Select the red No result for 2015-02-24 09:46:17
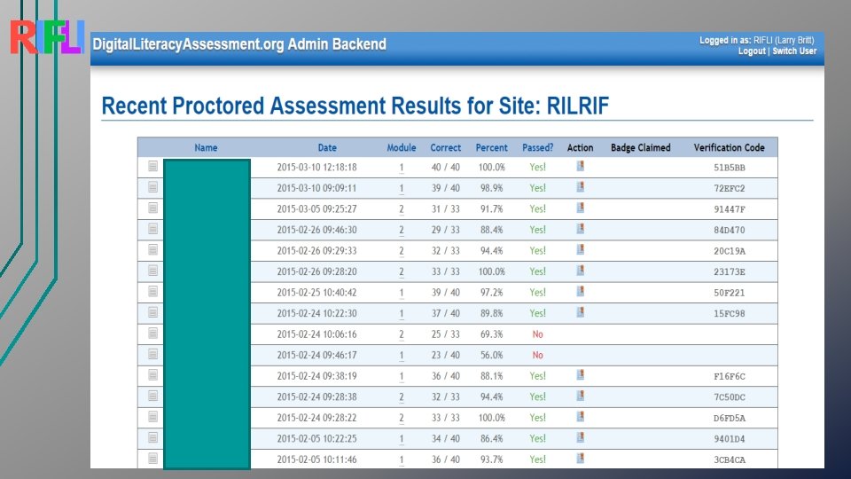 [x=537, y=355]
